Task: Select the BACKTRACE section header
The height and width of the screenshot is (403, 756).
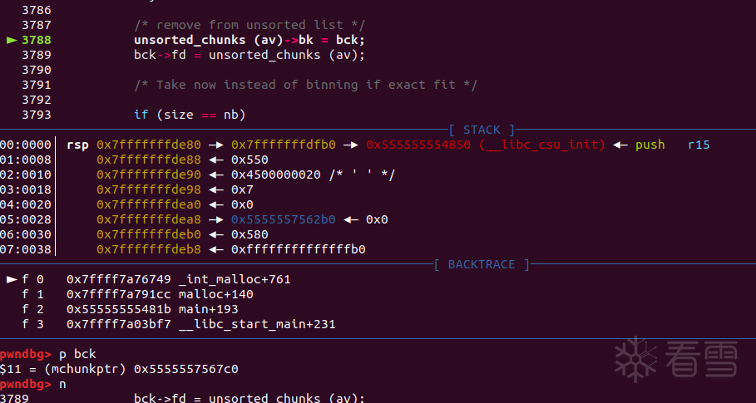Action: tap(482, 264)
